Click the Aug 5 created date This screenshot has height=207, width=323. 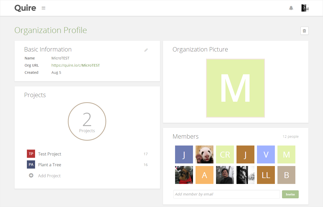(x=56, y=73)
